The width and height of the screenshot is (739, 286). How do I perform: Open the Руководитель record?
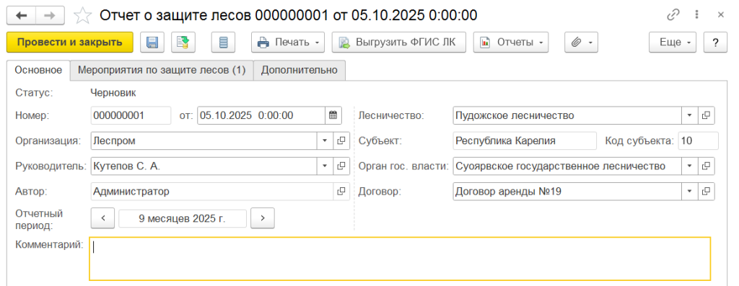click(x=341, y=166)
